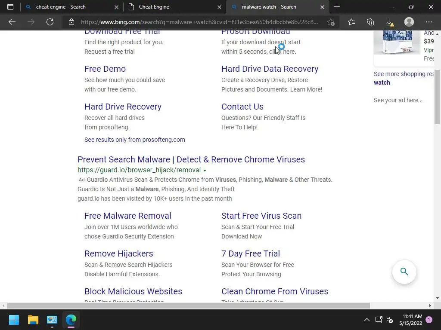Open the tab actions menu
This screenshot has height=330, width=441.
pos(10,7)
